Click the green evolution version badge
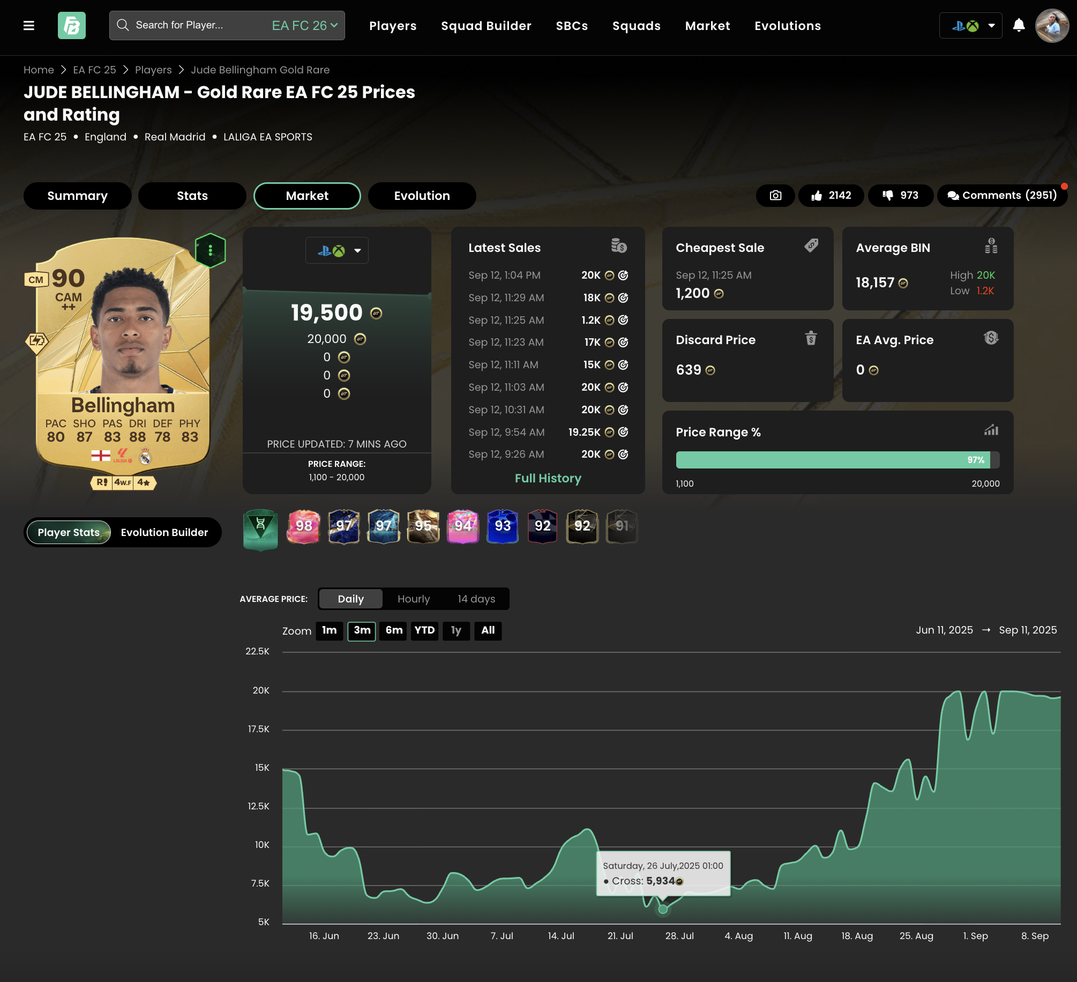The height and width of the screenshot is (982, 1077). point(260,529)
